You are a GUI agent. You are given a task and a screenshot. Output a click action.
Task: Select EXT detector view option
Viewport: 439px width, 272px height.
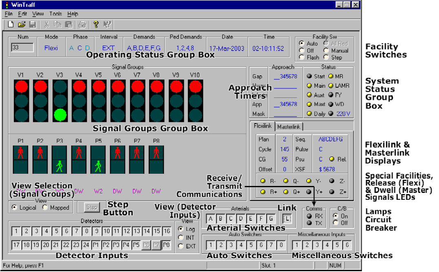[x=181, y=246]
